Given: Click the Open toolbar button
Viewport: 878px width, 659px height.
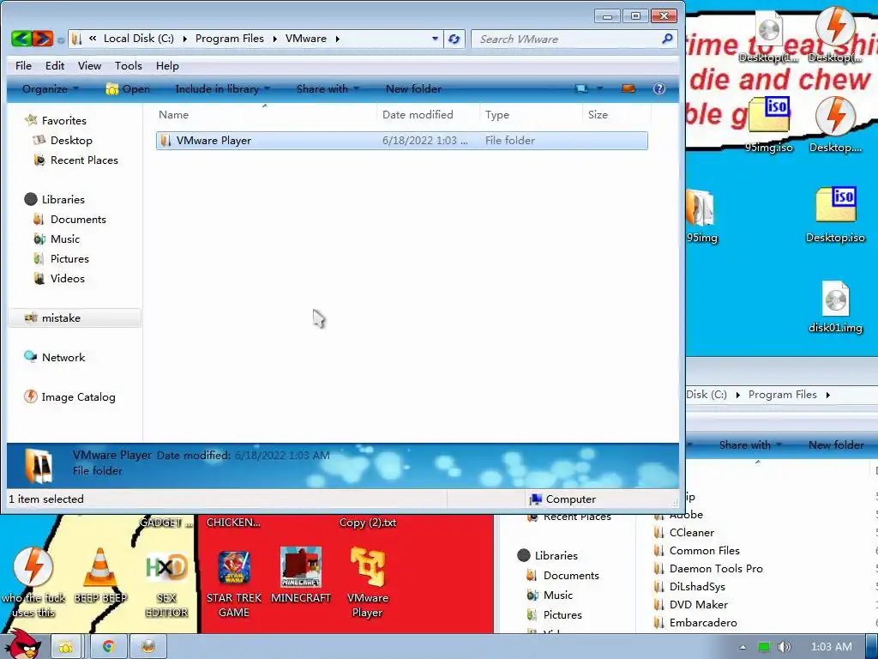Looking at the screenshot, I should click(x=129, y=88).
